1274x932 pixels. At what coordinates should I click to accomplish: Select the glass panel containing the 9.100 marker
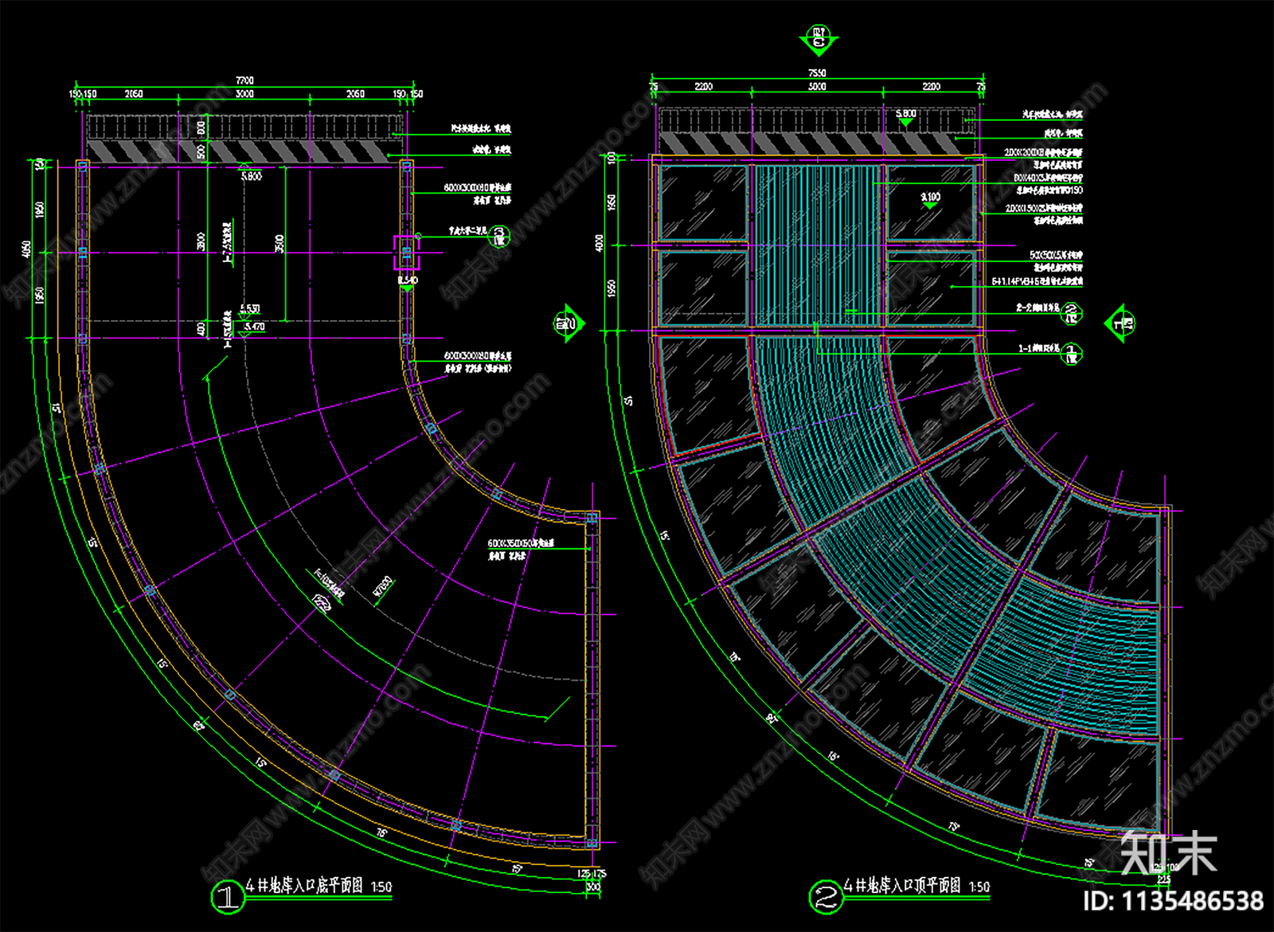tap(931, 202)
